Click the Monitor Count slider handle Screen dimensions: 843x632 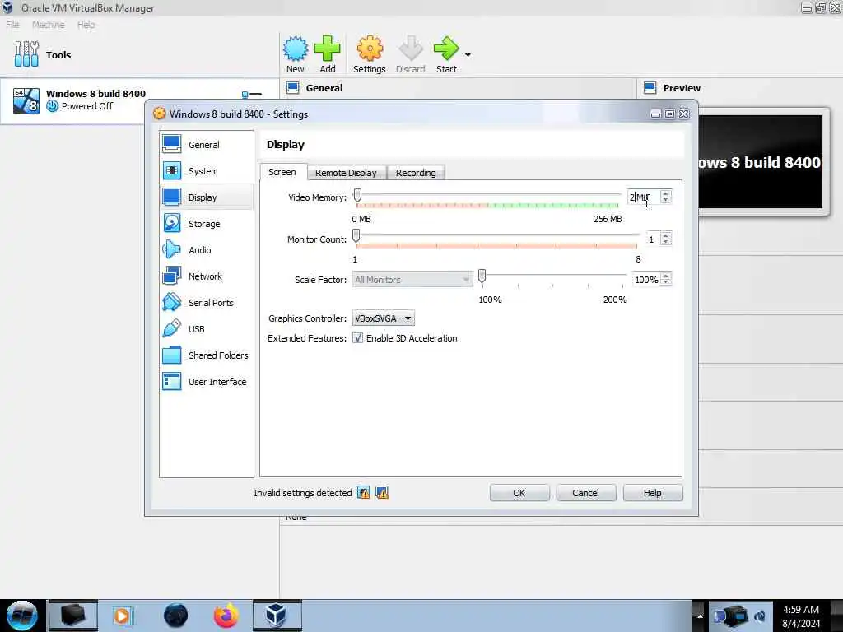(356, 236)
